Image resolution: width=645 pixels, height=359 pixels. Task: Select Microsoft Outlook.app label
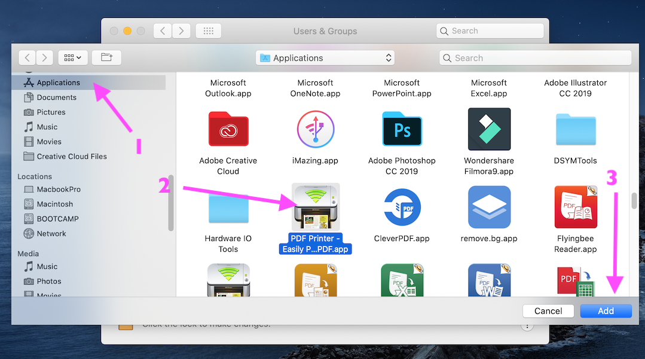[228, 88]
